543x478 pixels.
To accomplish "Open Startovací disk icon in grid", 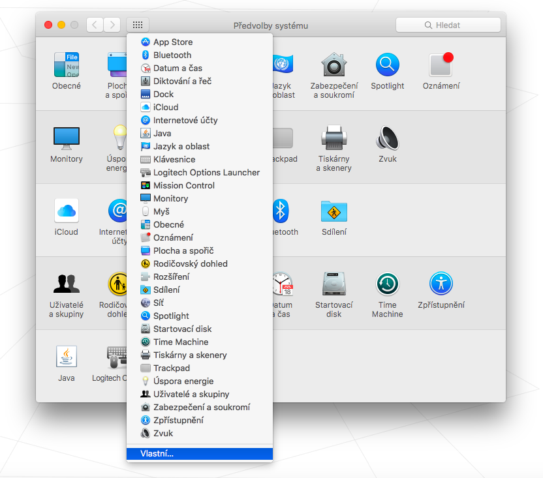I will coord(334,284).
